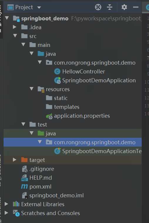Click the springboot_demo module folder icon

[16, 19]
